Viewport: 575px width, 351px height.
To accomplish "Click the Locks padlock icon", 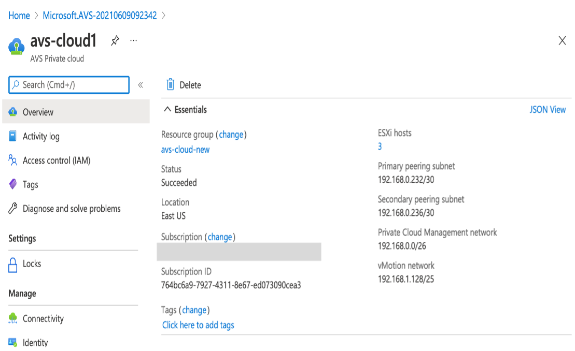I will [13, 265].
